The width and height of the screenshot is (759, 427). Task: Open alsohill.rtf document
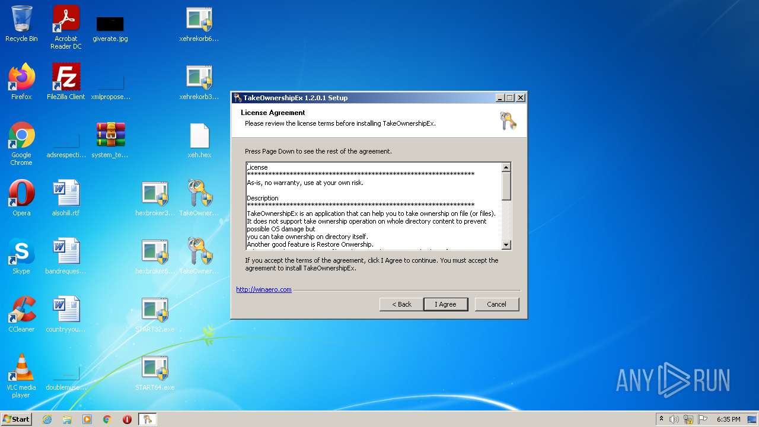point(66,199)
